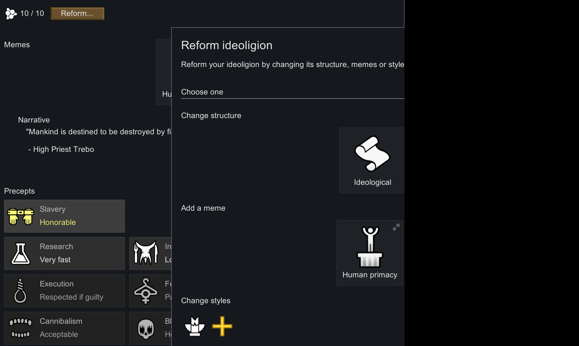
Task: Click the slavery handcuffs icon
Action: click(x=21, y=216)
